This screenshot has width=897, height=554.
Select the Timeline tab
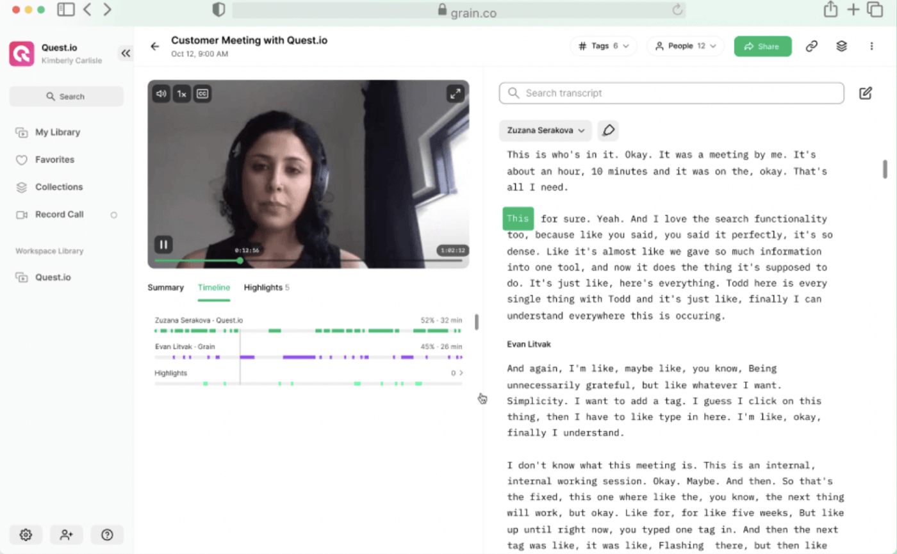click(x=214, y=288)
